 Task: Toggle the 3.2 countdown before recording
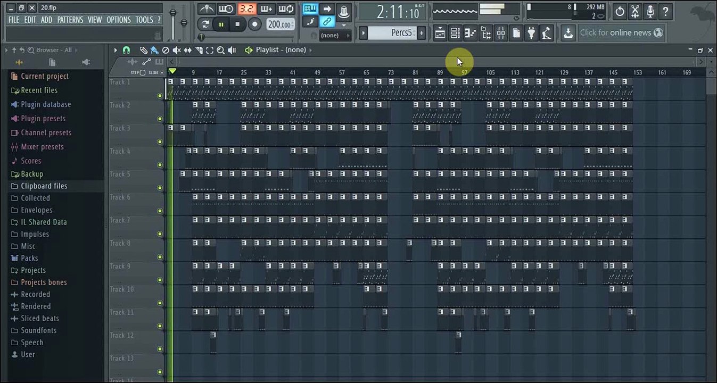[x=246, y=9]
